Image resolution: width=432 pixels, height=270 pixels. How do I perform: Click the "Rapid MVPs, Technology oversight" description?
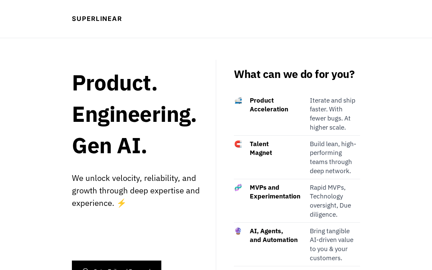(331, 201)
